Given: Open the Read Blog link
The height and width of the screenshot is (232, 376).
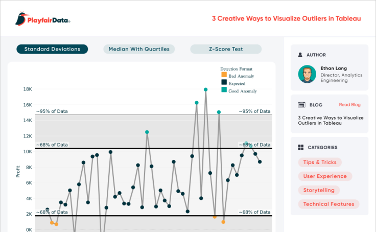Looking at the screenshot, I should click(349, 105).
